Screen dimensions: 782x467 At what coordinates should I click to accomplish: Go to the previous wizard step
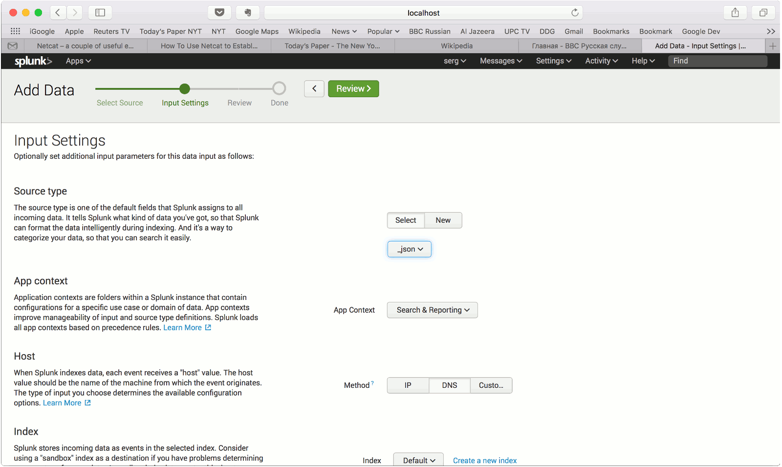click(x=314, y=89)
